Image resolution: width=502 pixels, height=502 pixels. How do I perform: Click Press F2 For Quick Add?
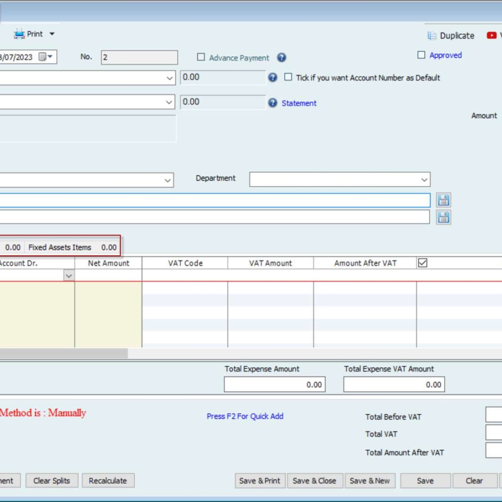pos(245,416)
